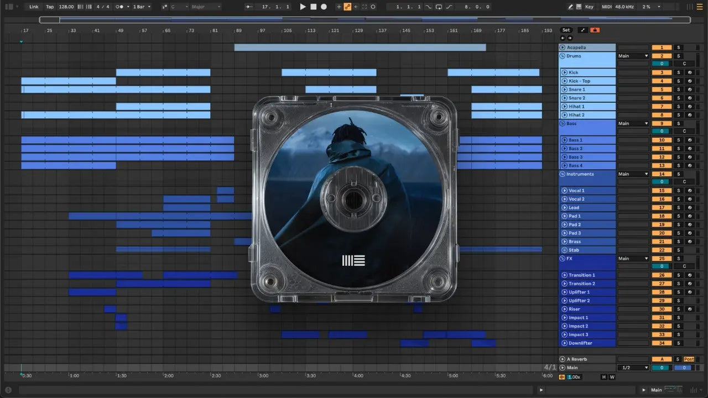Enable the Draw Mode pencil icon

571,7
